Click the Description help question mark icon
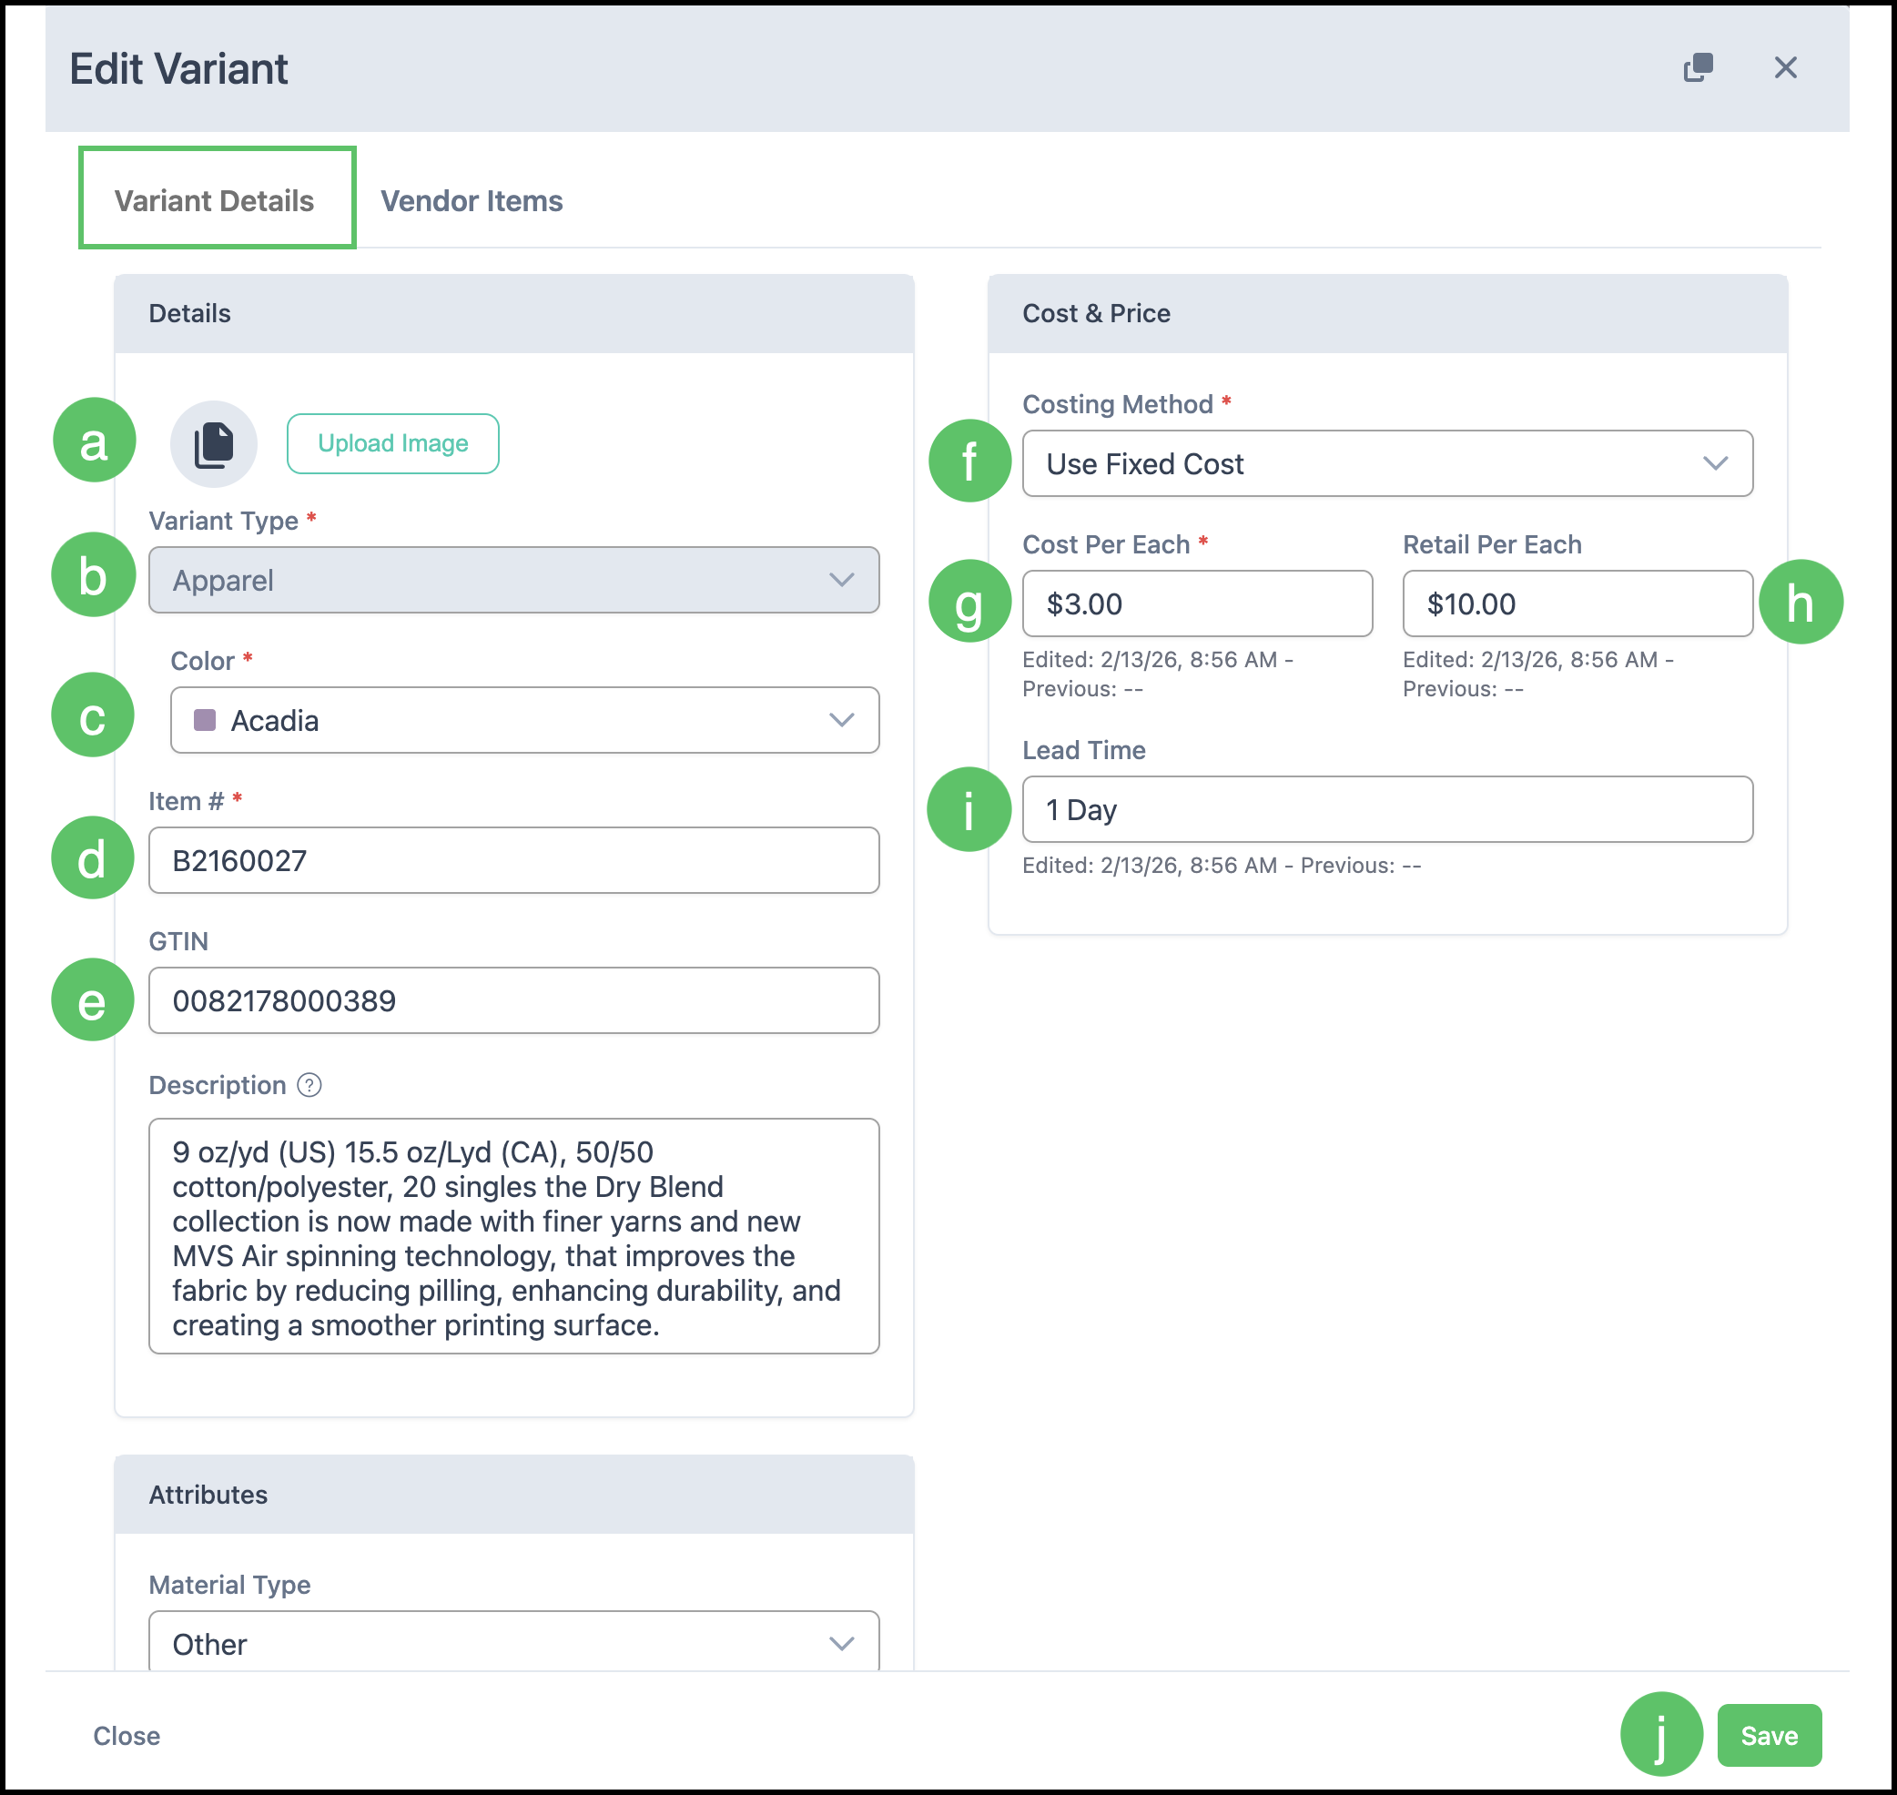 tap(309, 1085)
